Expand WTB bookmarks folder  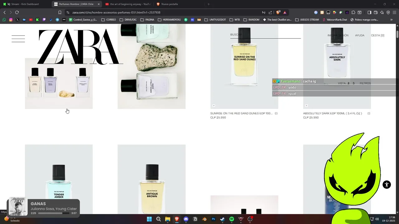235,20
